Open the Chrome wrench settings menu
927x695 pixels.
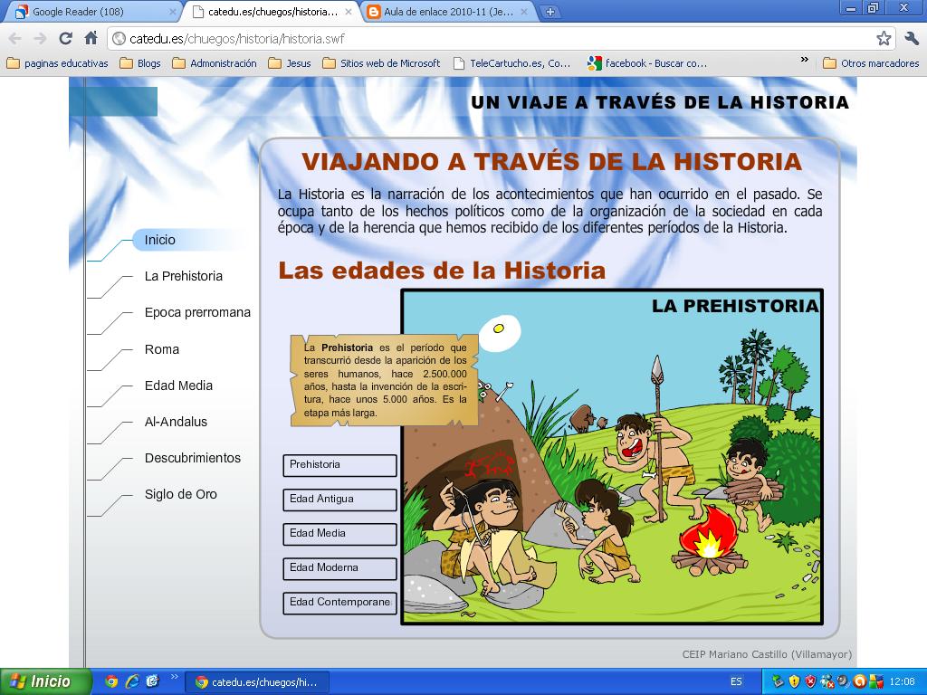[x=911, y=39]
